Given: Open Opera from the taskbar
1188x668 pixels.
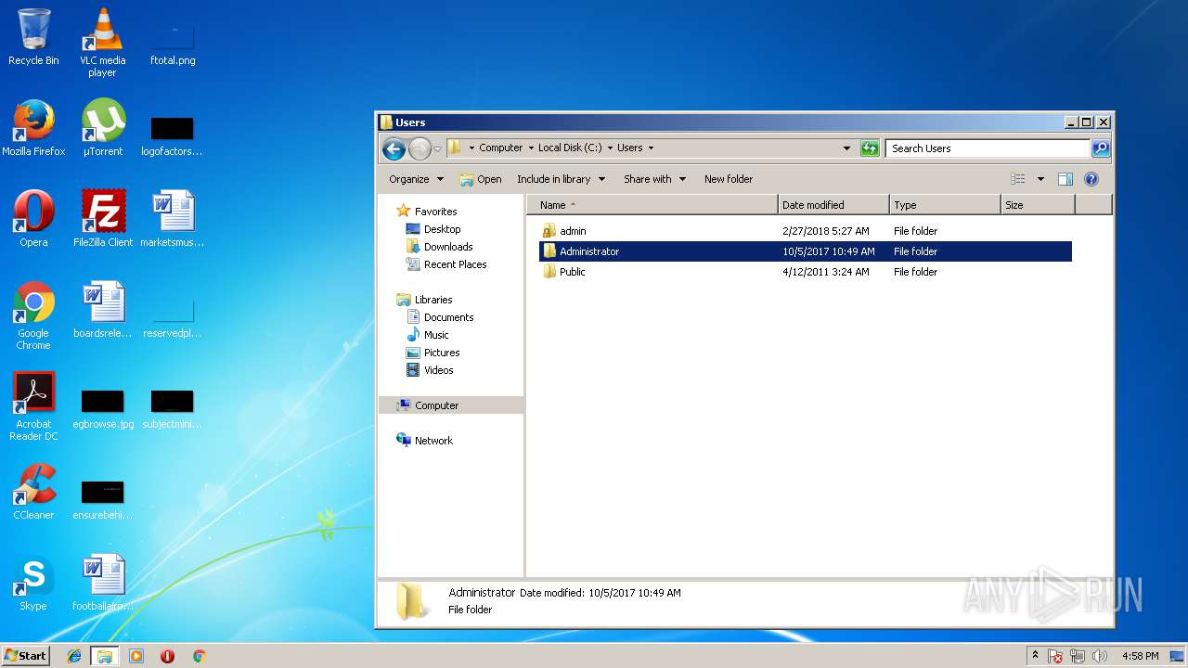Looking at the screenshot, I should click(x=167, y=656).
